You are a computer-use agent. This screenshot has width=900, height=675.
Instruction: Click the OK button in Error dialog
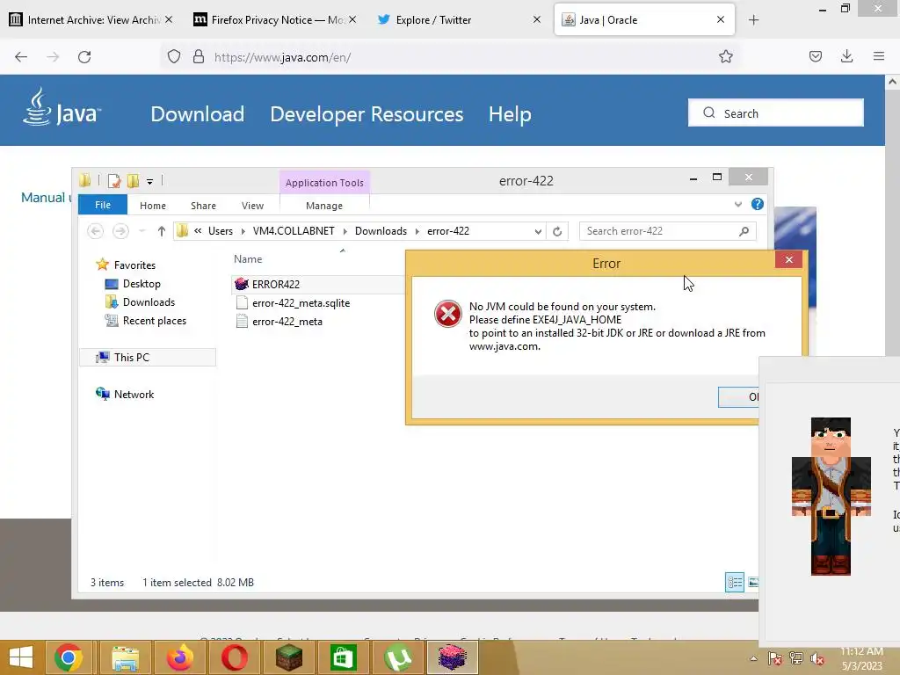(x=739, y=396)
